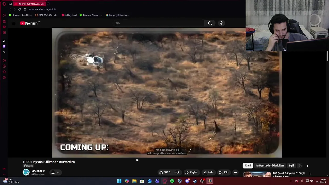Toggle the subscription notification bell
Viewport: 329px width, 185px height.
coord(53,172)
